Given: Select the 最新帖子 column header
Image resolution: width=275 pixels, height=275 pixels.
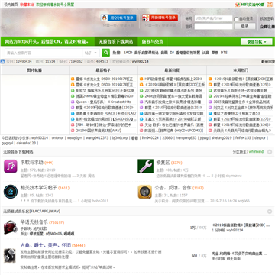Looking at the screenshot, I should pos(103,70).
